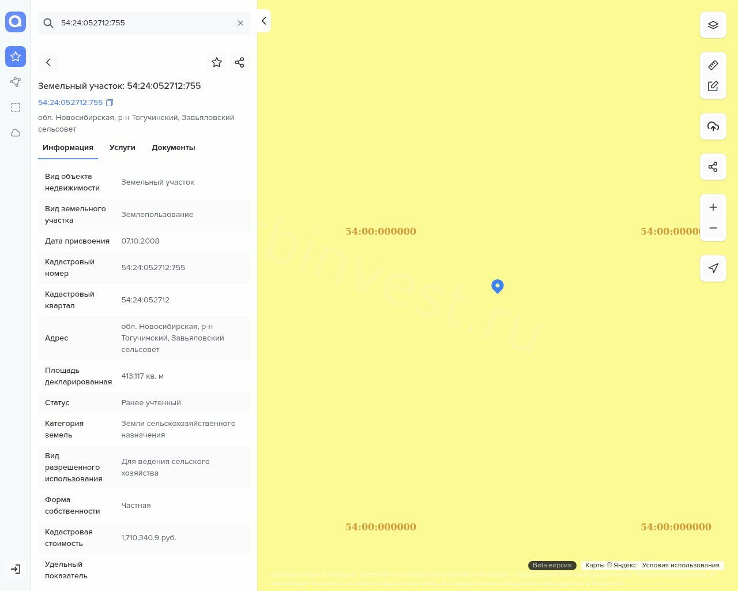The width and height of the screenshot is (738, 591).
Task: Open the Документы tab
Action: point(173,148)
